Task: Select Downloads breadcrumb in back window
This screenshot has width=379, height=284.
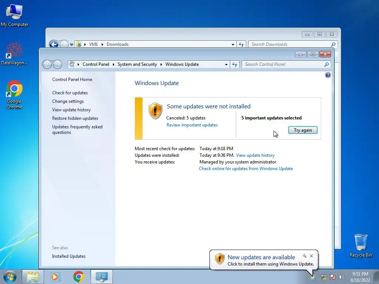Action: [x=117, y=44]
